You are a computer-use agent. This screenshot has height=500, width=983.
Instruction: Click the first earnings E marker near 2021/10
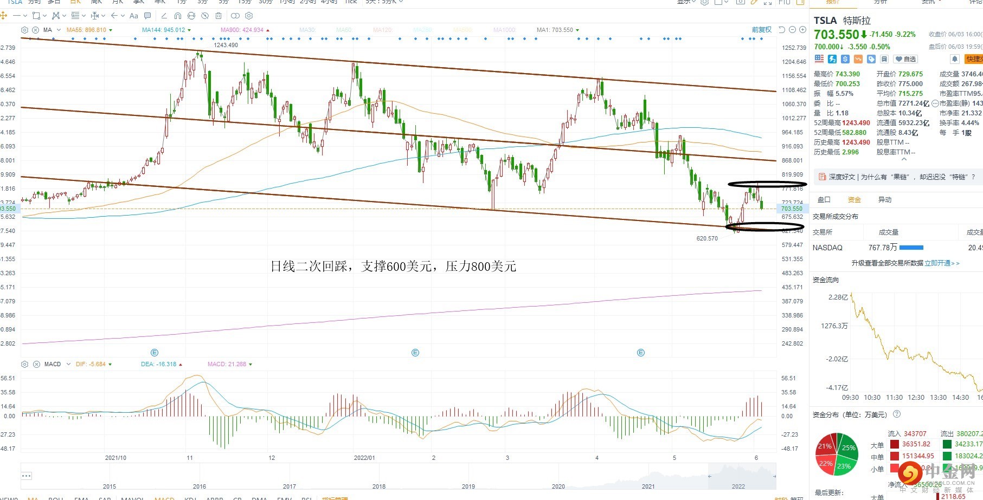[155, 353]
